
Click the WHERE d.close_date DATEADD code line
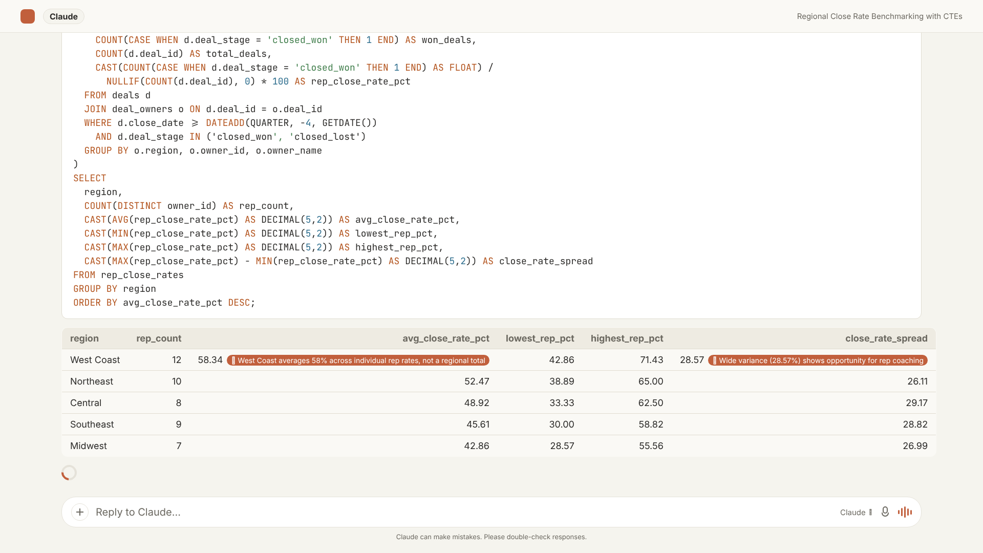click(x=231, y=123)
